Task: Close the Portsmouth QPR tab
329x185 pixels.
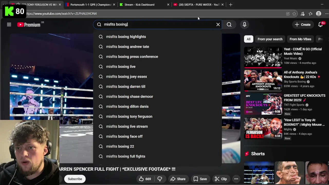Action: point(114,5)
